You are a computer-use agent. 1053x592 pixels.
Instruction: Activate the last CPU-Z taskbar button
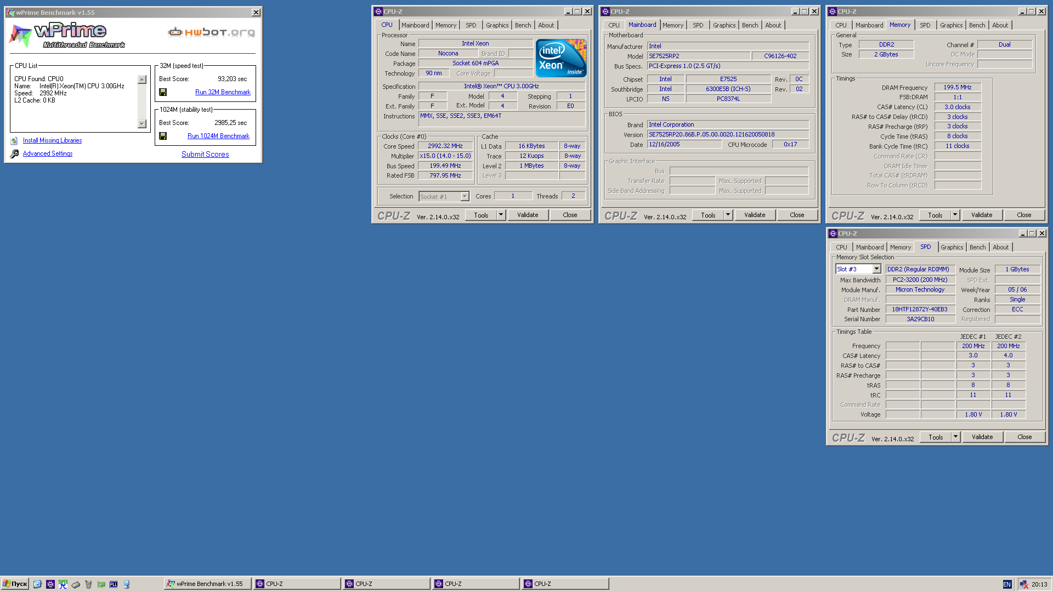click(565, 584)
